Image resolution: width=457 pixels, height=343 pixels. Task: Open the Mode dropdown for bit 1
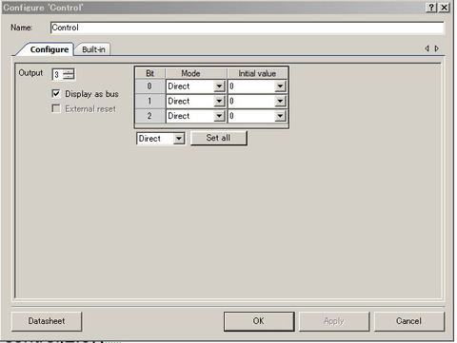tap(219, 101)
